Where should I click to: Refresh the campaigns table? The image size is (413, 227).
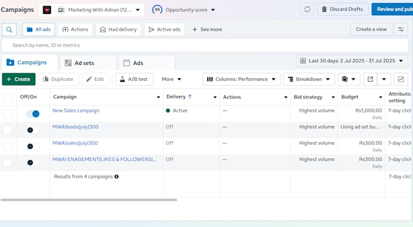[x=307, y=10]
